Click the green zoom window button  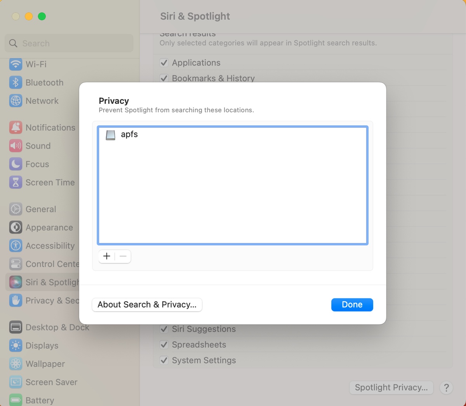point(42,16)
